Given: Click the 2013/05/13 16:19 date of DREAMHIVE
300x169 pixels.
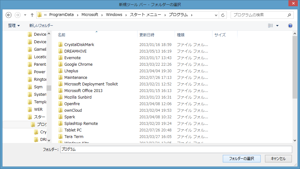Looking at the screenshot, I should pos(155,51).
